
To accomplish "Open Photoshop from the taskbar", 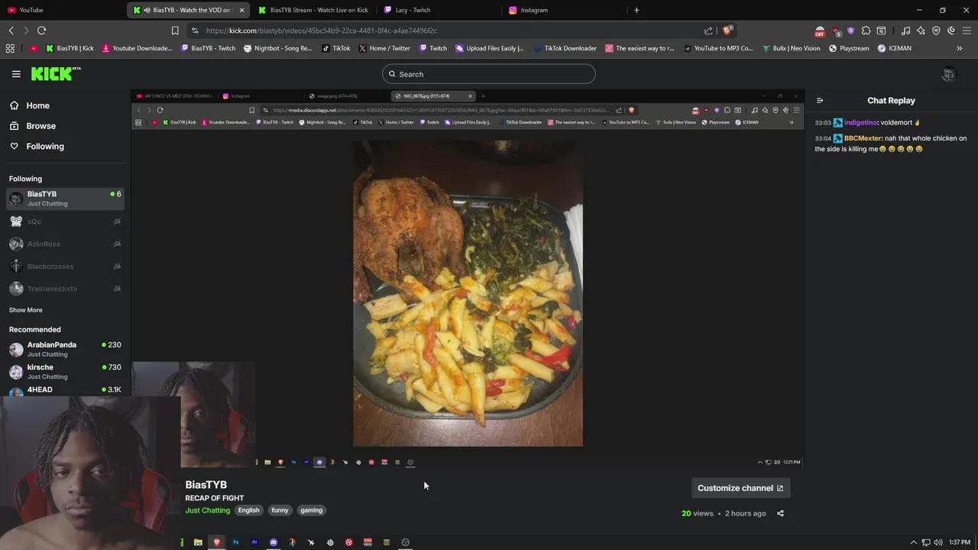I will 235,542.
